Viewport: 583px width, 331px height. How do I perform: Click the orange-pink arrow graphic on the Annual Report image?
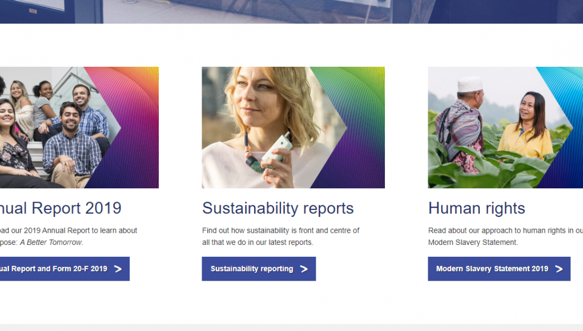tap(134, 126)
